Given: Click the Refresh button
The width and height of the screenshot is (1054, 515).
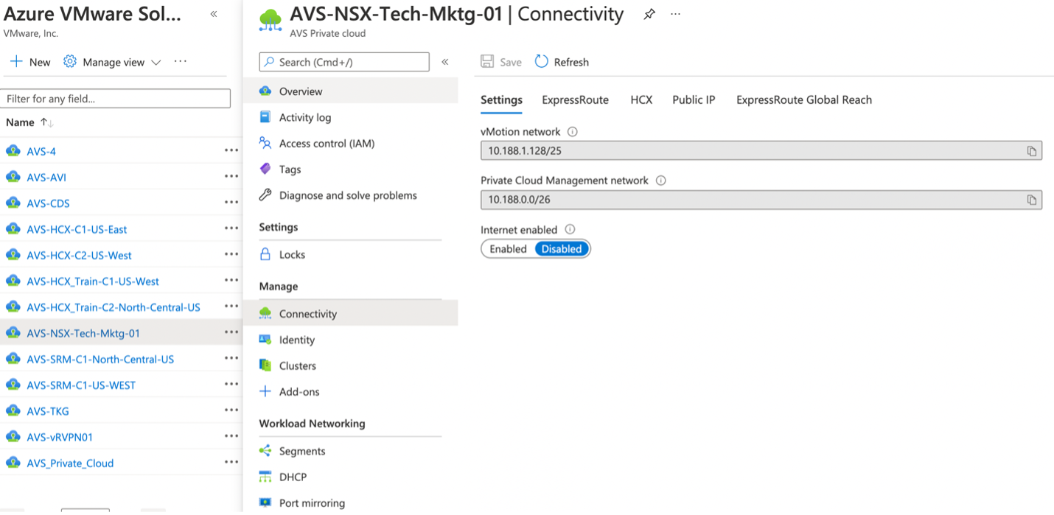Looking at the screenshot, I should (562, 62).
